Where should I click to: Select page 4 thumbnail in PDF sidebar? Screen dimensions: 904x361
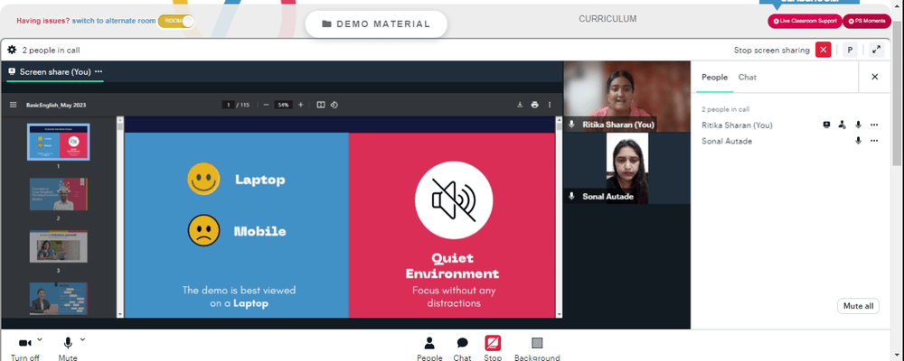pyautogui.click(x=58, y=298)
